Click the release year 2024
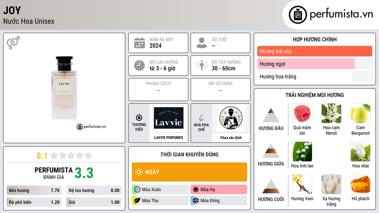The height and width of the screenshot is (213, 379). pyautogui.click(x=155, y=45)
